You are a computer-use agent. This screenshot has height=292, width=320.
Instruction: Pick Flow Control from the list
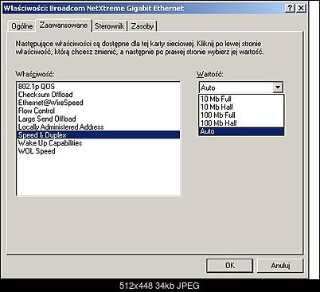(98, 111)
